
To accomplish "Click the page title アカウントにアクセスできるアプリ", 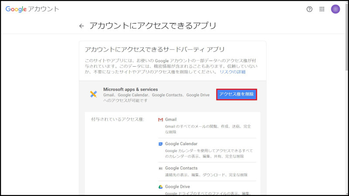I will coord(153,26).
